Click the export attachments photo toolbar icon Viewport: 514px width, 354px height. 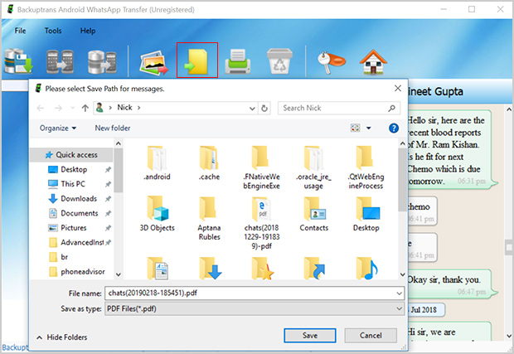point(153,62)
